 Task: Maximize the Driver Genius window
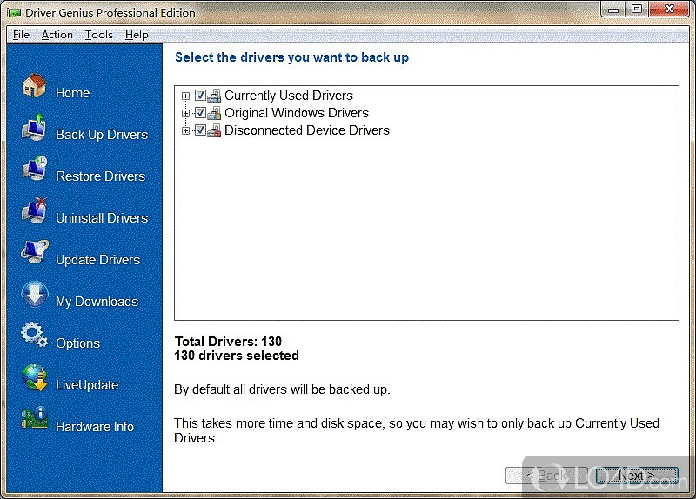(637, 10)
